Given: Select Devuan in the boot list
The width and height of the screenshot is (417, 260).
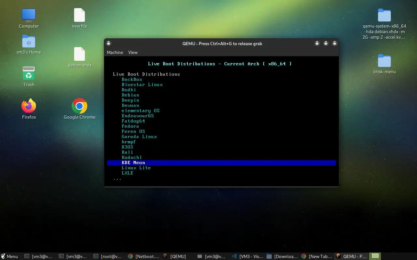Looking at the screenshot, I should [x=130, y=105].
